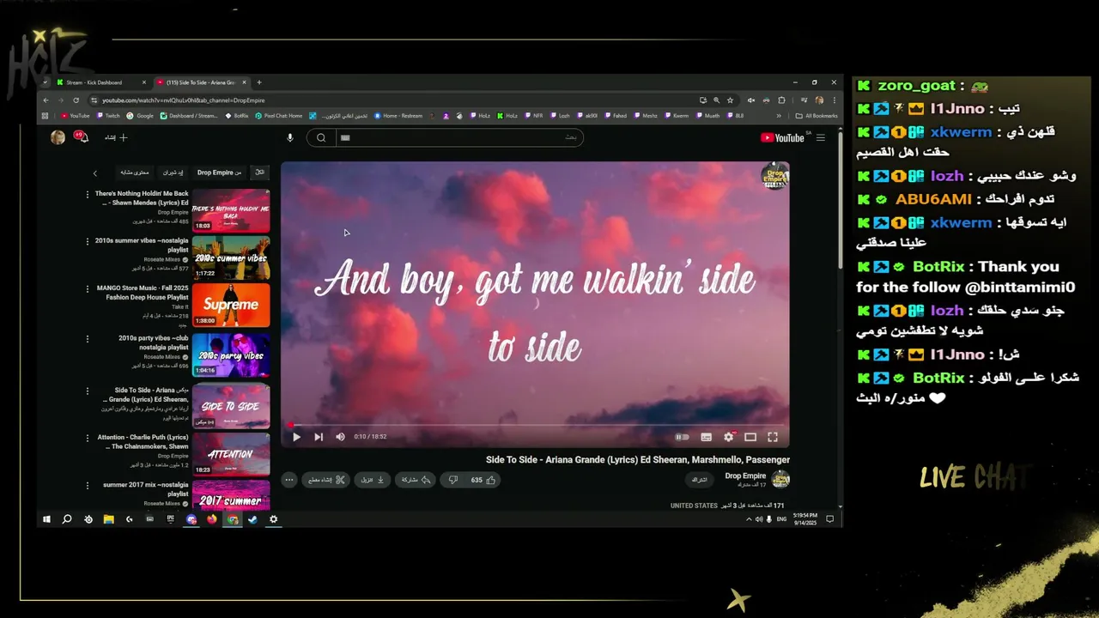Click chips row next arrow chevron
This screenshot has height=618, width=1099.
click(95, 173)
